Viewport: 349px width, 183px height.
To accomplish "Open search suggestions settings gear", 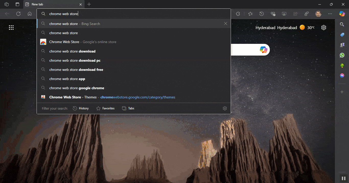I will (x=225, y=108).
